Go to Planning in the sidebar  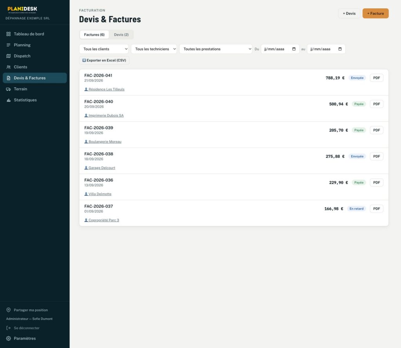35,45
